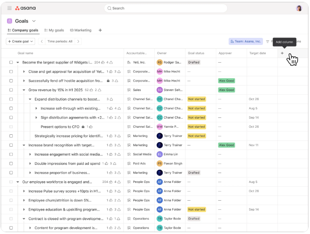
Task: Switch to My goals tab
Action: 54,30
